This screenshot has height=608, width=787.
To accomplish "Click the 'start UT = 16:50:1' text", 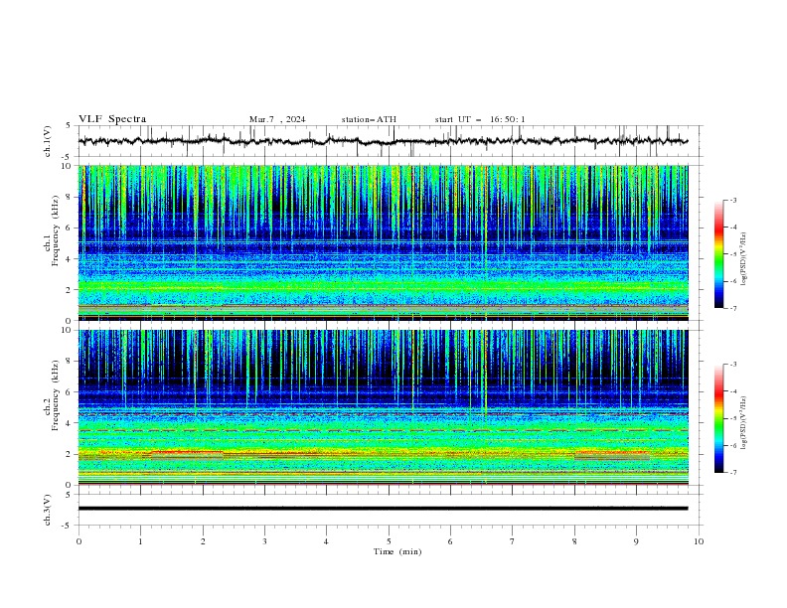I will click(x=480, y=119).
